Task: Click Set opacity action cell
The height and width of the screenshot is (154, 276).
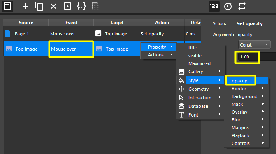Action: coord(162,34)
